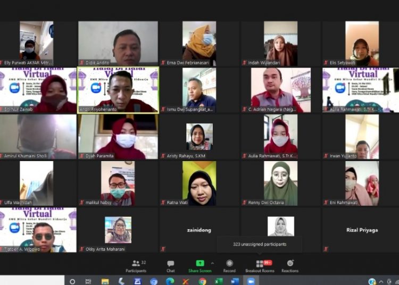Screen dimensions: 399x285
Task: Open the Reactions menu
Action: (290, 266)
